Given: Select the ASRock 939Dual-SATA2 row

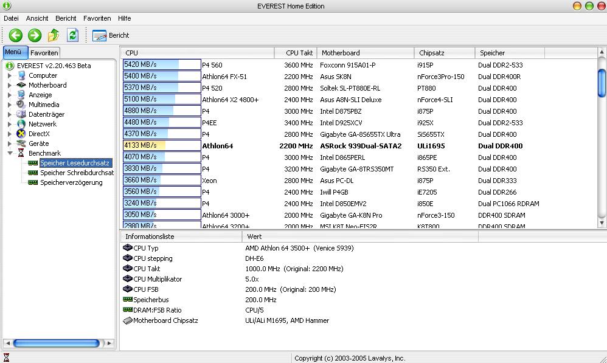Looking at the screenshot, I should point(359,146).
